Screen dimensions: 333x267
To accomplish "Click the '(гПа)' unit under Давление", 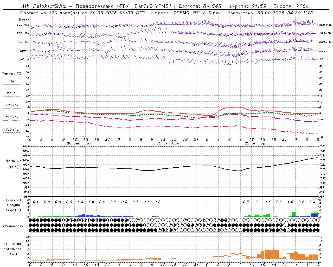I will pos(14,167).
